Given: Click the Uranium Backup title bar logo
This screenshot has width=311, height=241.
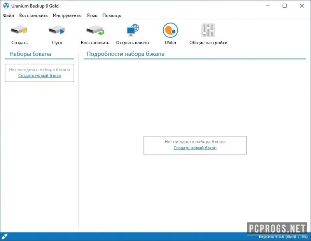Looking at the screenshot, I should coord(6,6).
